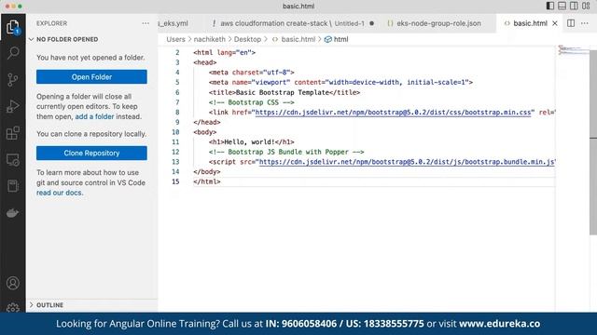Switch to eks-node-group-role.json tab
Screen dimensions: 597x335
[437, 23]
